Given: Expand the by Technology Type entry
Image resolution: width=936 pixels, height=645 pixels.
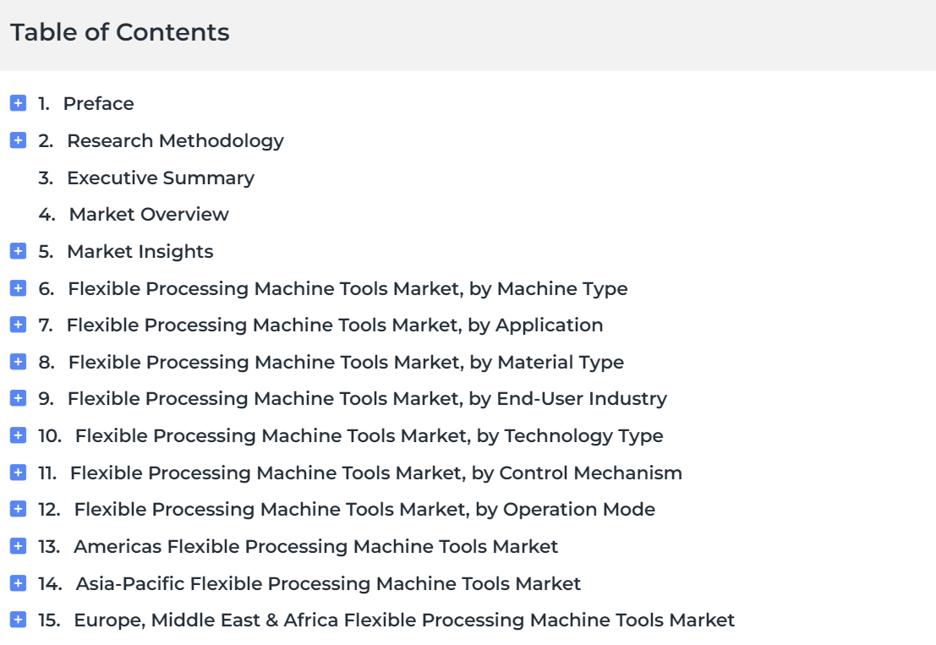Looking at the screenshot, I should pos(18,435).
